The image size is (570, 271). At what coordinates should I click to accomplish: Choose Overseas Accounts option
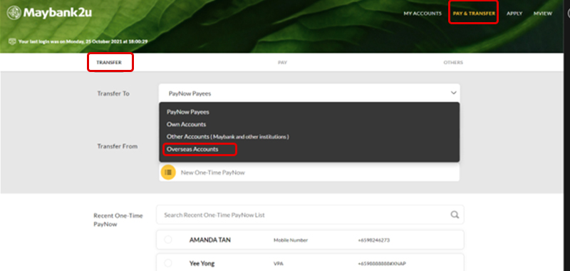(192, 149)
